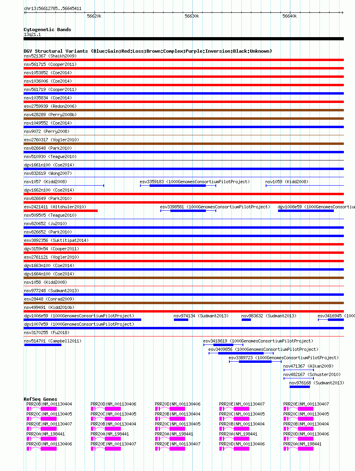Open variant esv3409856 label
This screenshot has height=471, width=355.
[x=264, y=350]
